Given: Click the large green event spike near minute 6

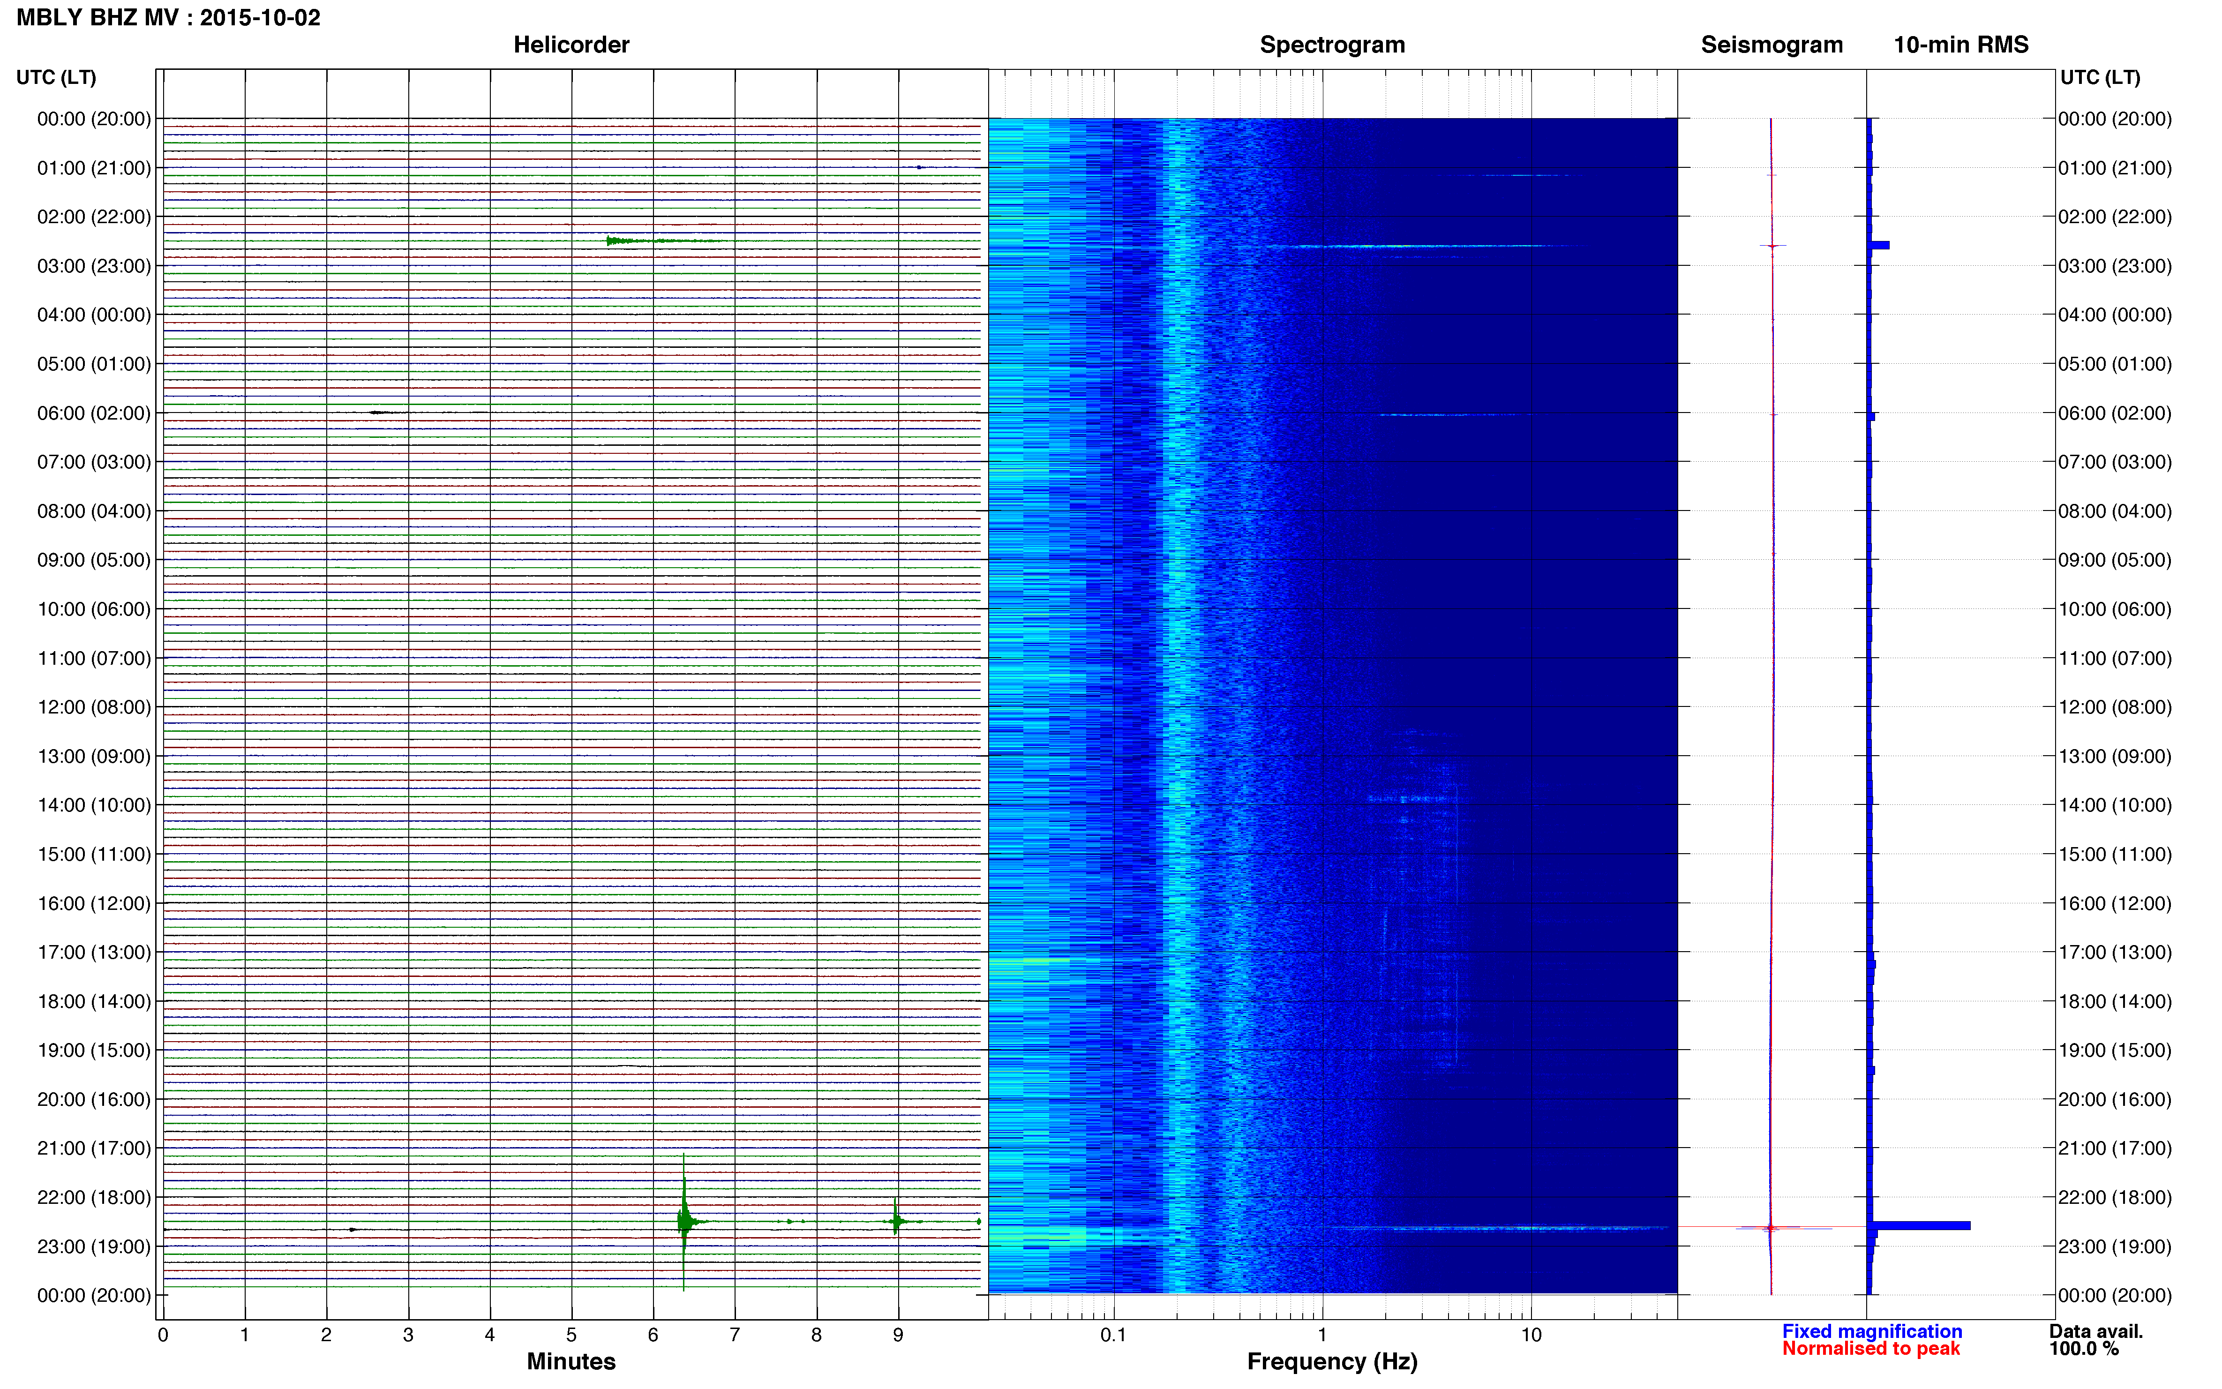Looking at the screenshot, I should click(683, 1222).
